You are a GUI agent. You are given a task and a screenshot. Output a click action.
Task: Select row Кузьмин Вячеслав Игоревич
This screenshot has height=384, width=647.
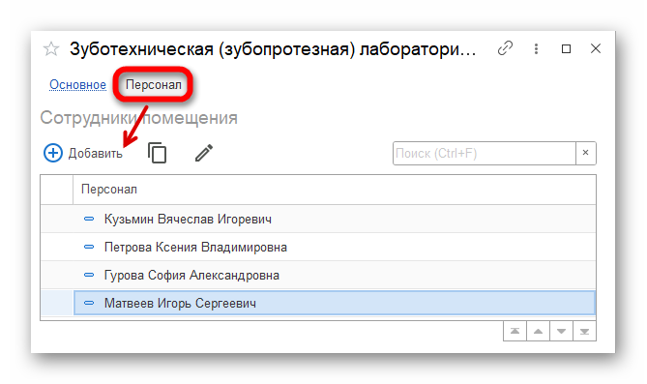point(318,219)
